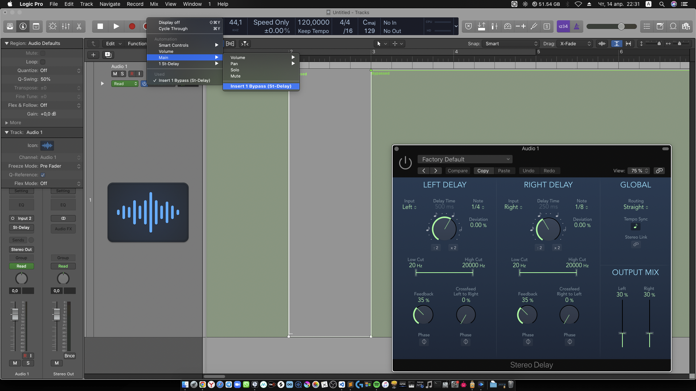Click the red Record button
The width and height of the screenshot is (696, 391).
(x=132, y=26)
